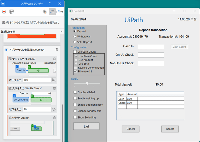The width and height of the screenshot is (200, 142).
Task: Click the Transaction # 164409 label
Action: click(174, 37)
